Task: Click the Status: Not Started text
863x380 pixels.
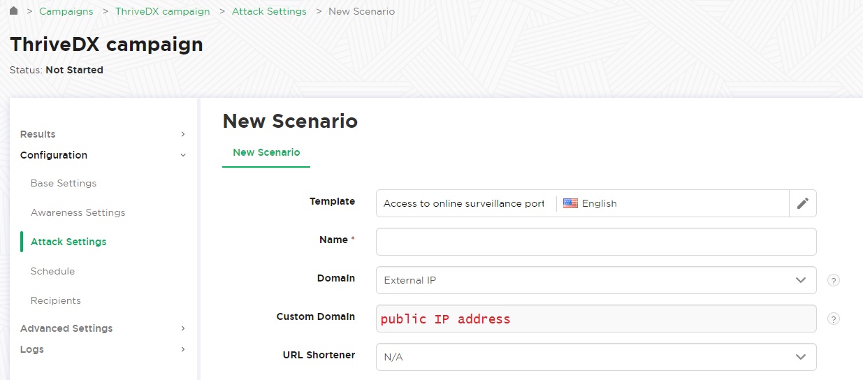Action: click(57, 70)
